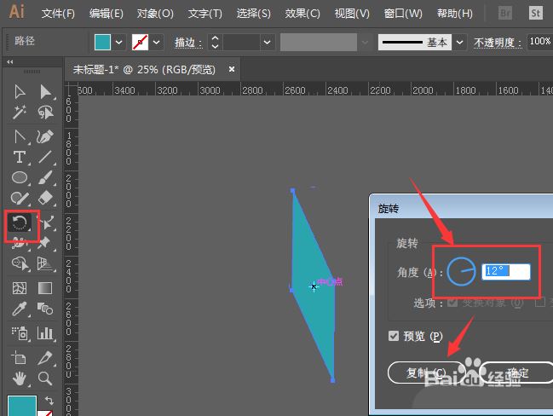The height and width of the screenshot is (416, 553).
Task: Open the 对象(O) menu
Action: [x=155, y=14]
